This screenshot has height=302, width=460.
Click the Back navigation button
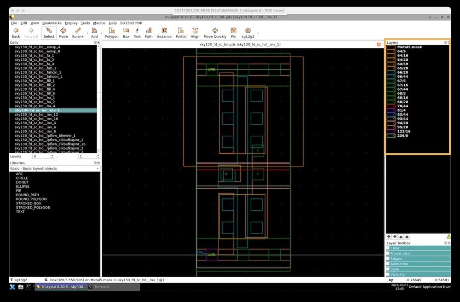16,32
